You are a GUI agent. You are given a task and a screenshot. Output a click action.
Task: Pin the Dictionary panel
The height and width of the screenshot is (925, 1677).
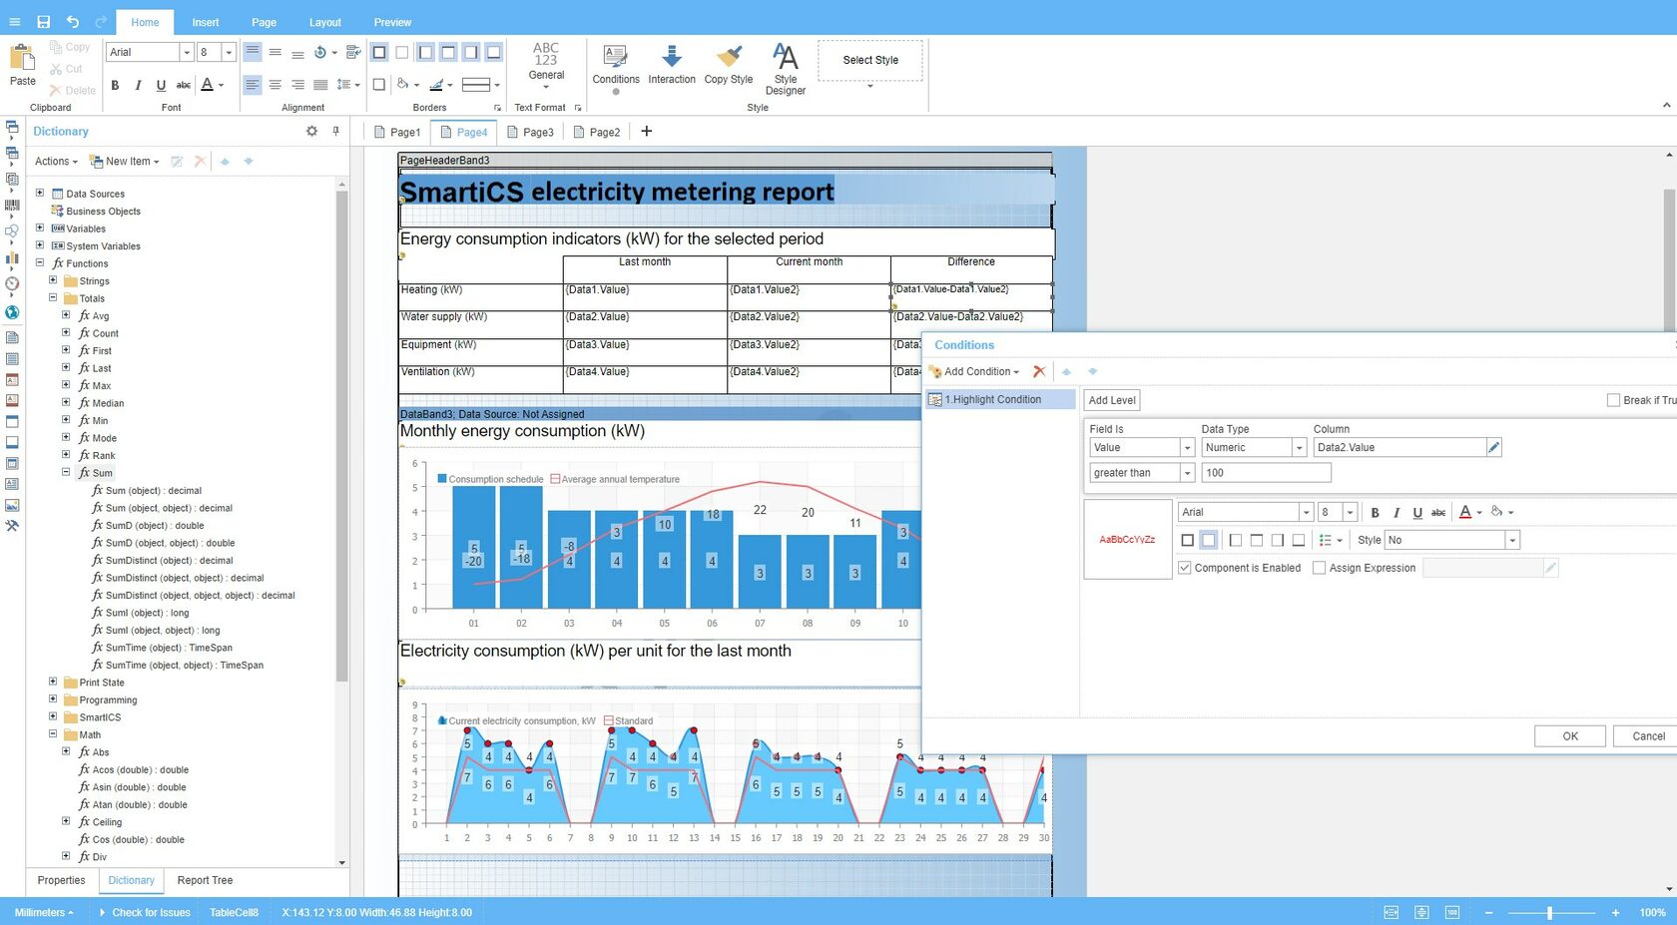[336, 131]
